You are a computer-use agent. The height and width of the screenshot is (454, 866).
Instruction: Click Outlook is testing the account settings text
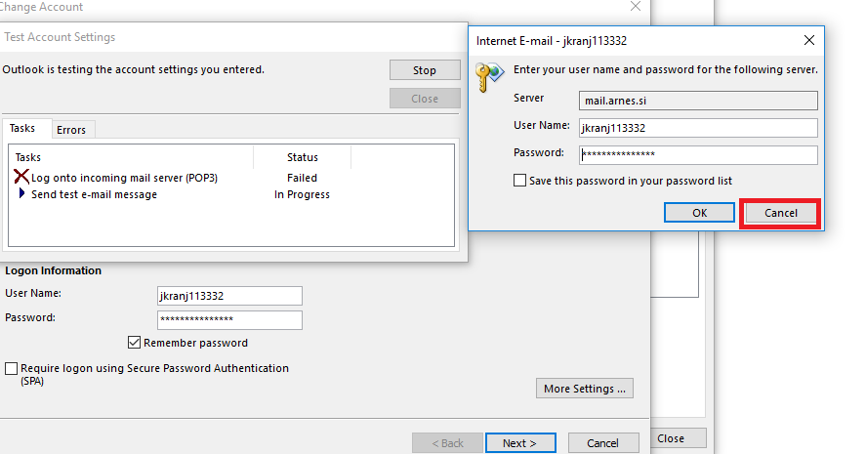pos(133,69)
